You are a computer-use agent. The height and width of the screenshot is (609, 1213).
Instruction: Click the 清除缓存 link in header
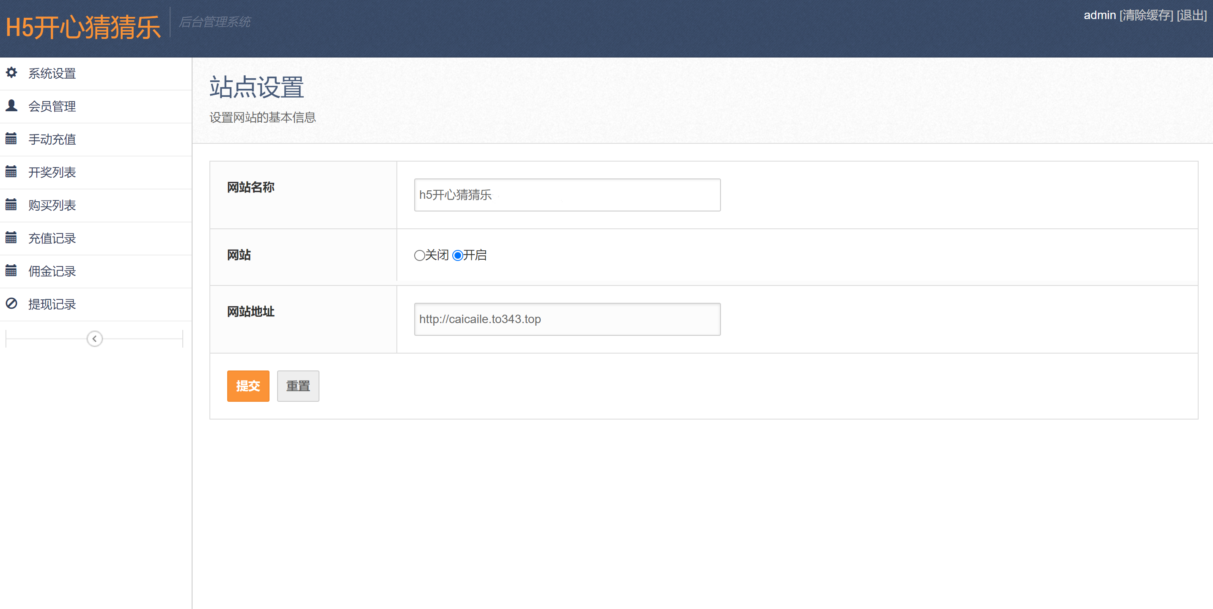[x=1146, y=16]
